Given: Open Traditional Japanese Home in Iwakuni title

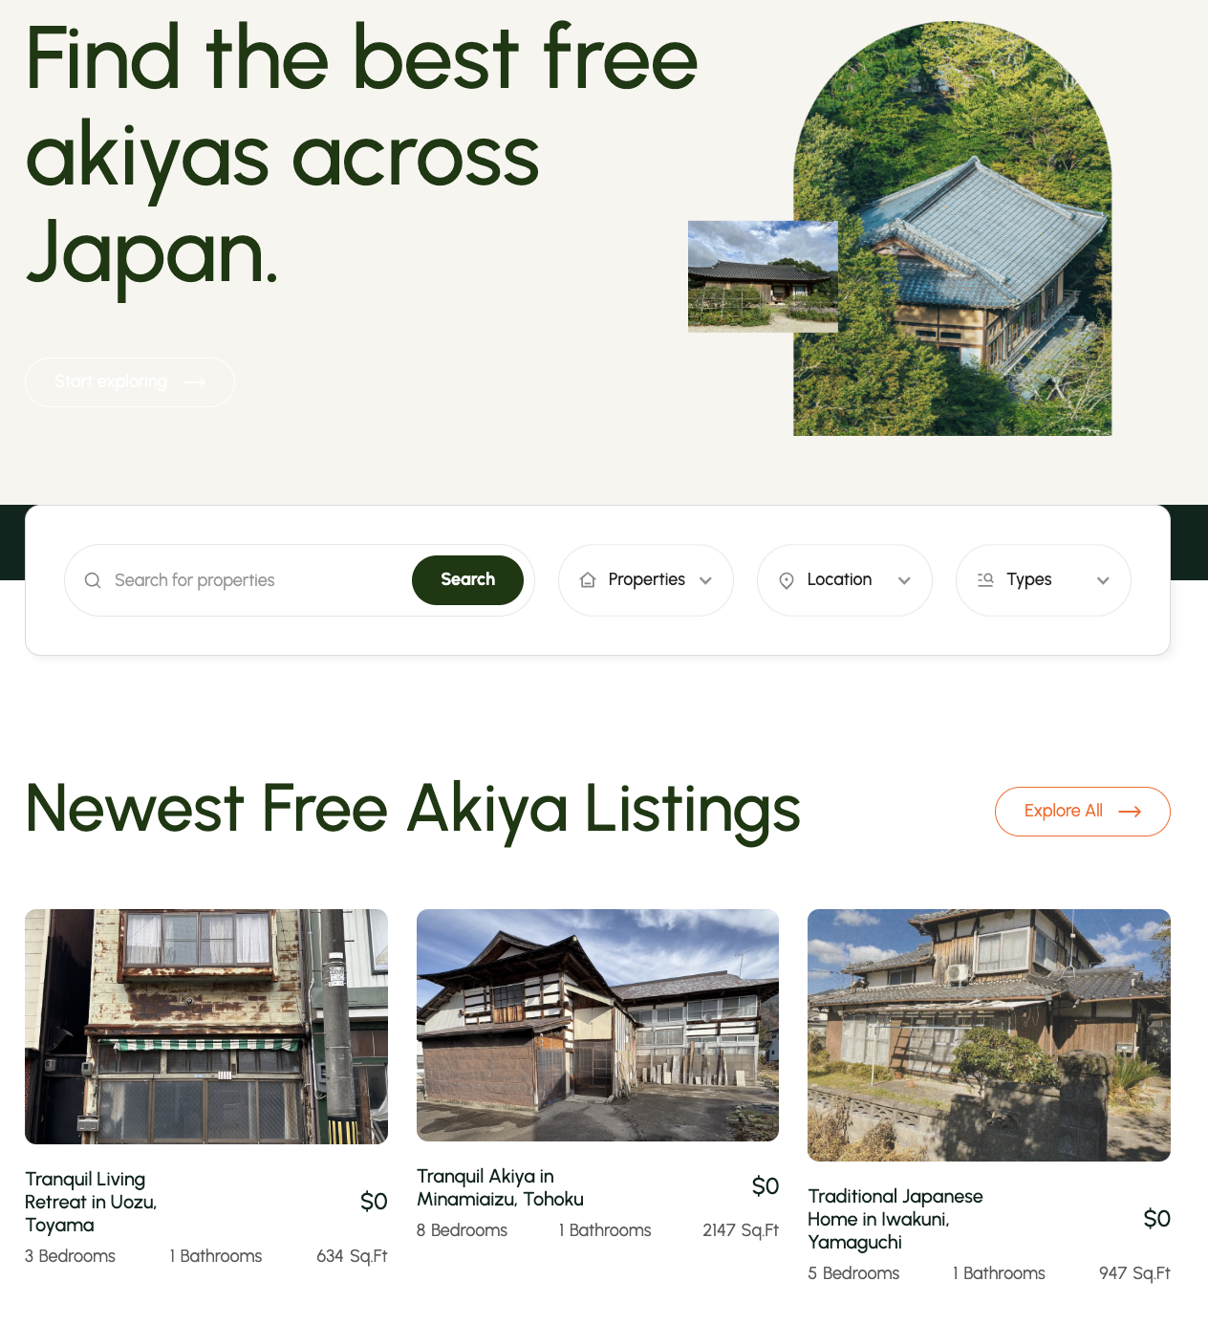Looking at the screenshot, I should pyautogui.click(x=895, y=1219).
